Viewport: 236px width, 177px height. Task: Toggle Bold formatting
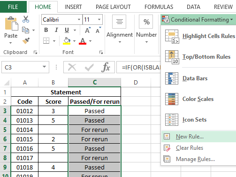(x=46, y=30)
